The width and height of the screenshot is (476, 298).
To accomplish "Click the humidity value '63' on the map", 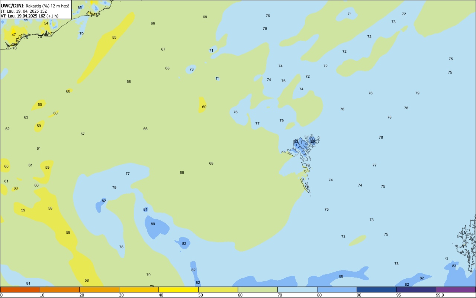I will 26,117.
